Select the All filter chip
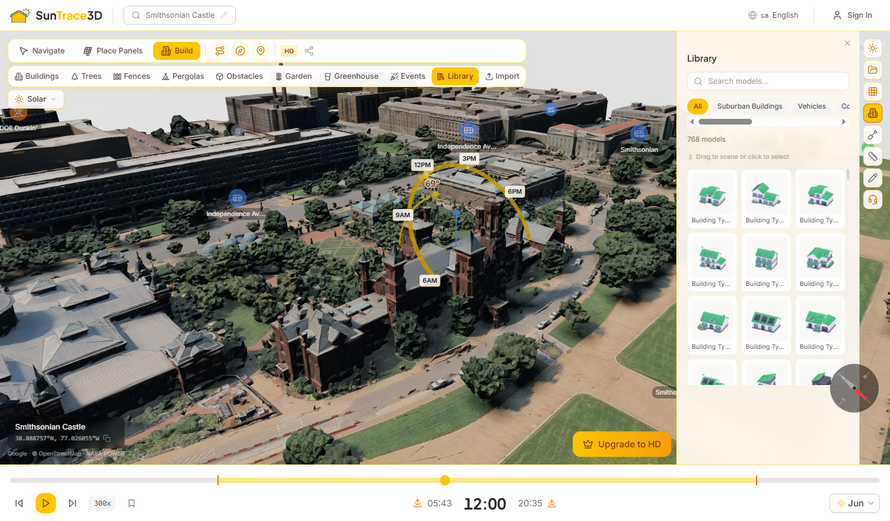The width and height of the screenshot is (890, 521). (697, 106)
